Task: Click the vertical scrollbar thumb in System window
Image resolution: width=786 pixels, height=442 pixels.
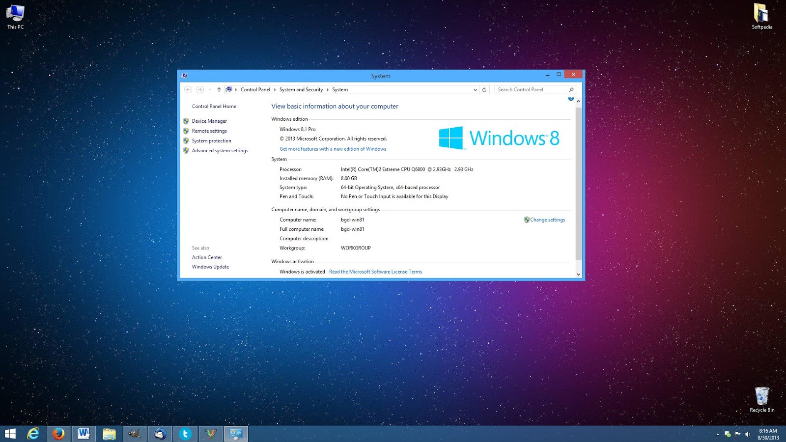Action: click(x=579, y=183)
